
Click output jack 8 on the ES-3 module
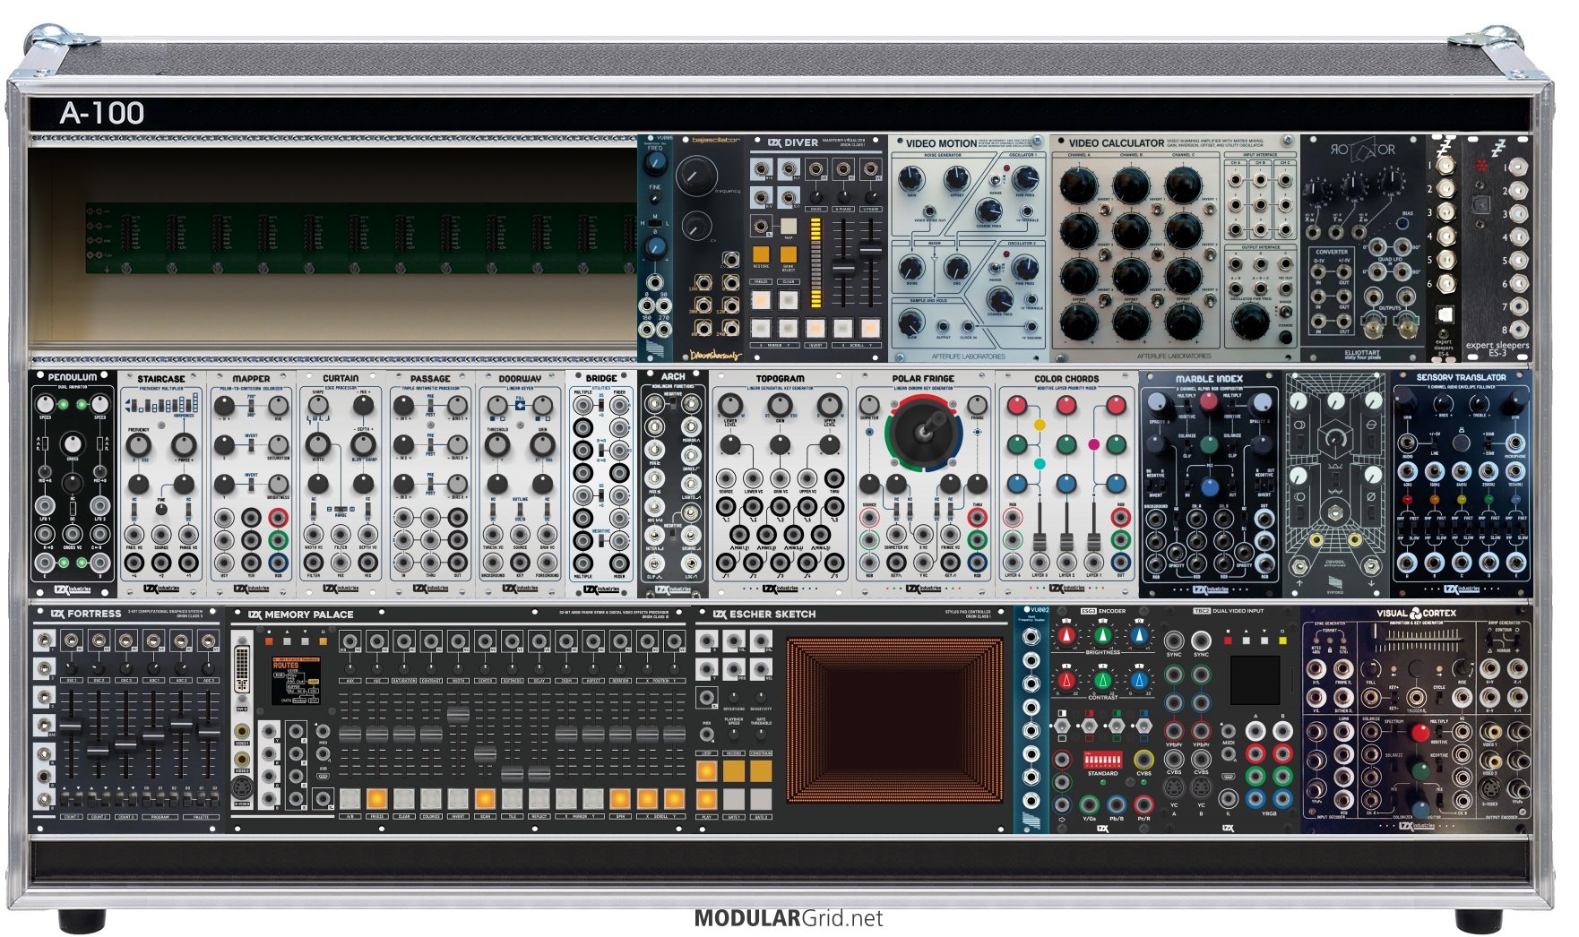(1518, 329)
